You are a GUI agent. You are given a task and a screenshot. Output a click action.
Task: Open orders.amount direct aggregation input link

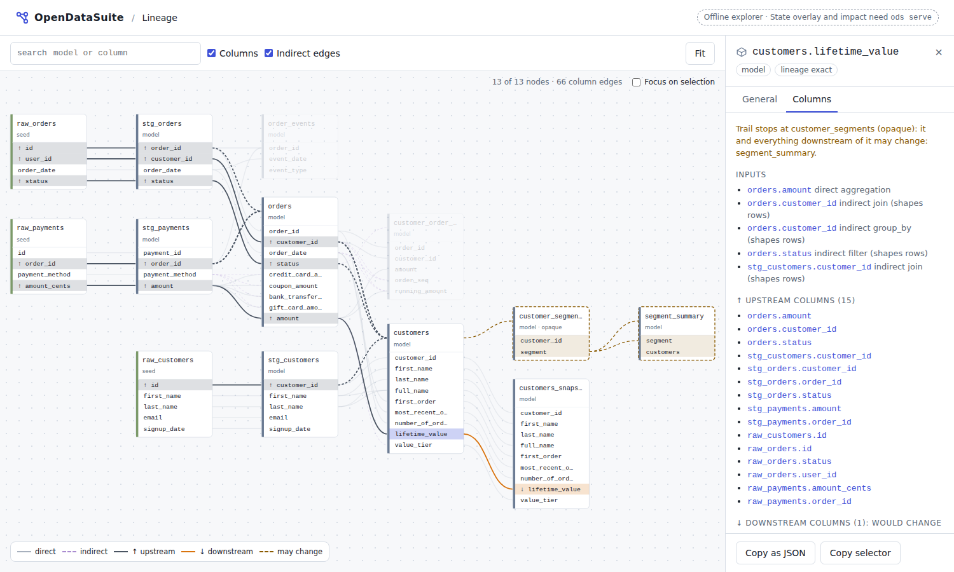coord(779,190)
